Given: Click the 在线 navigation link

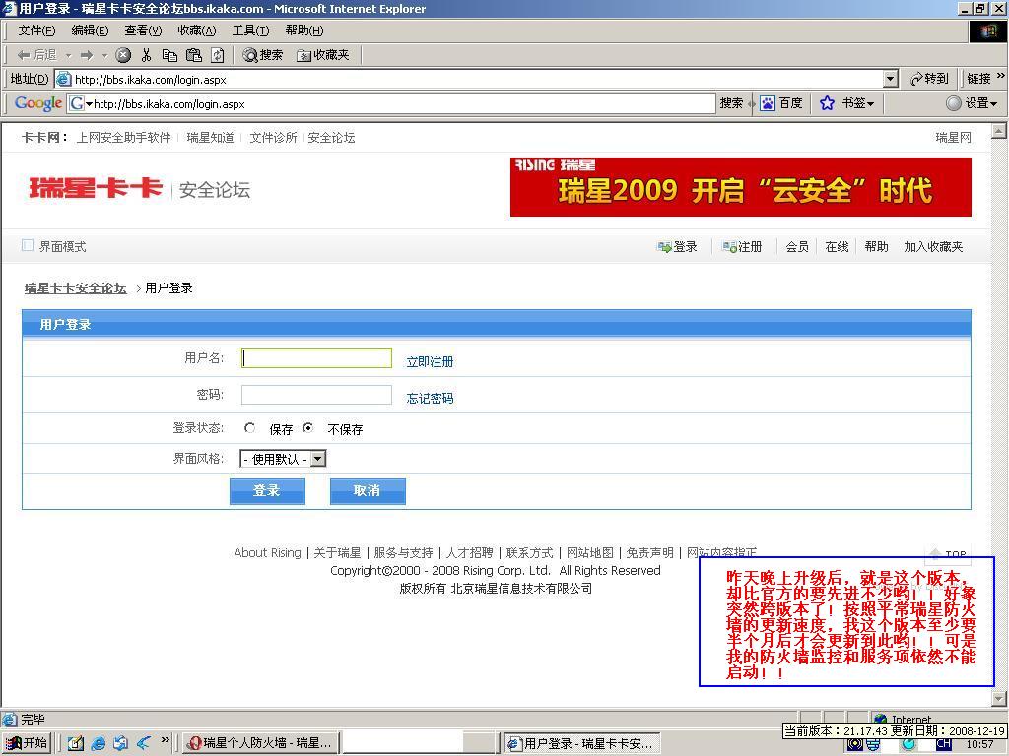Looking at the screenshot, I should [x=837, y=247].
